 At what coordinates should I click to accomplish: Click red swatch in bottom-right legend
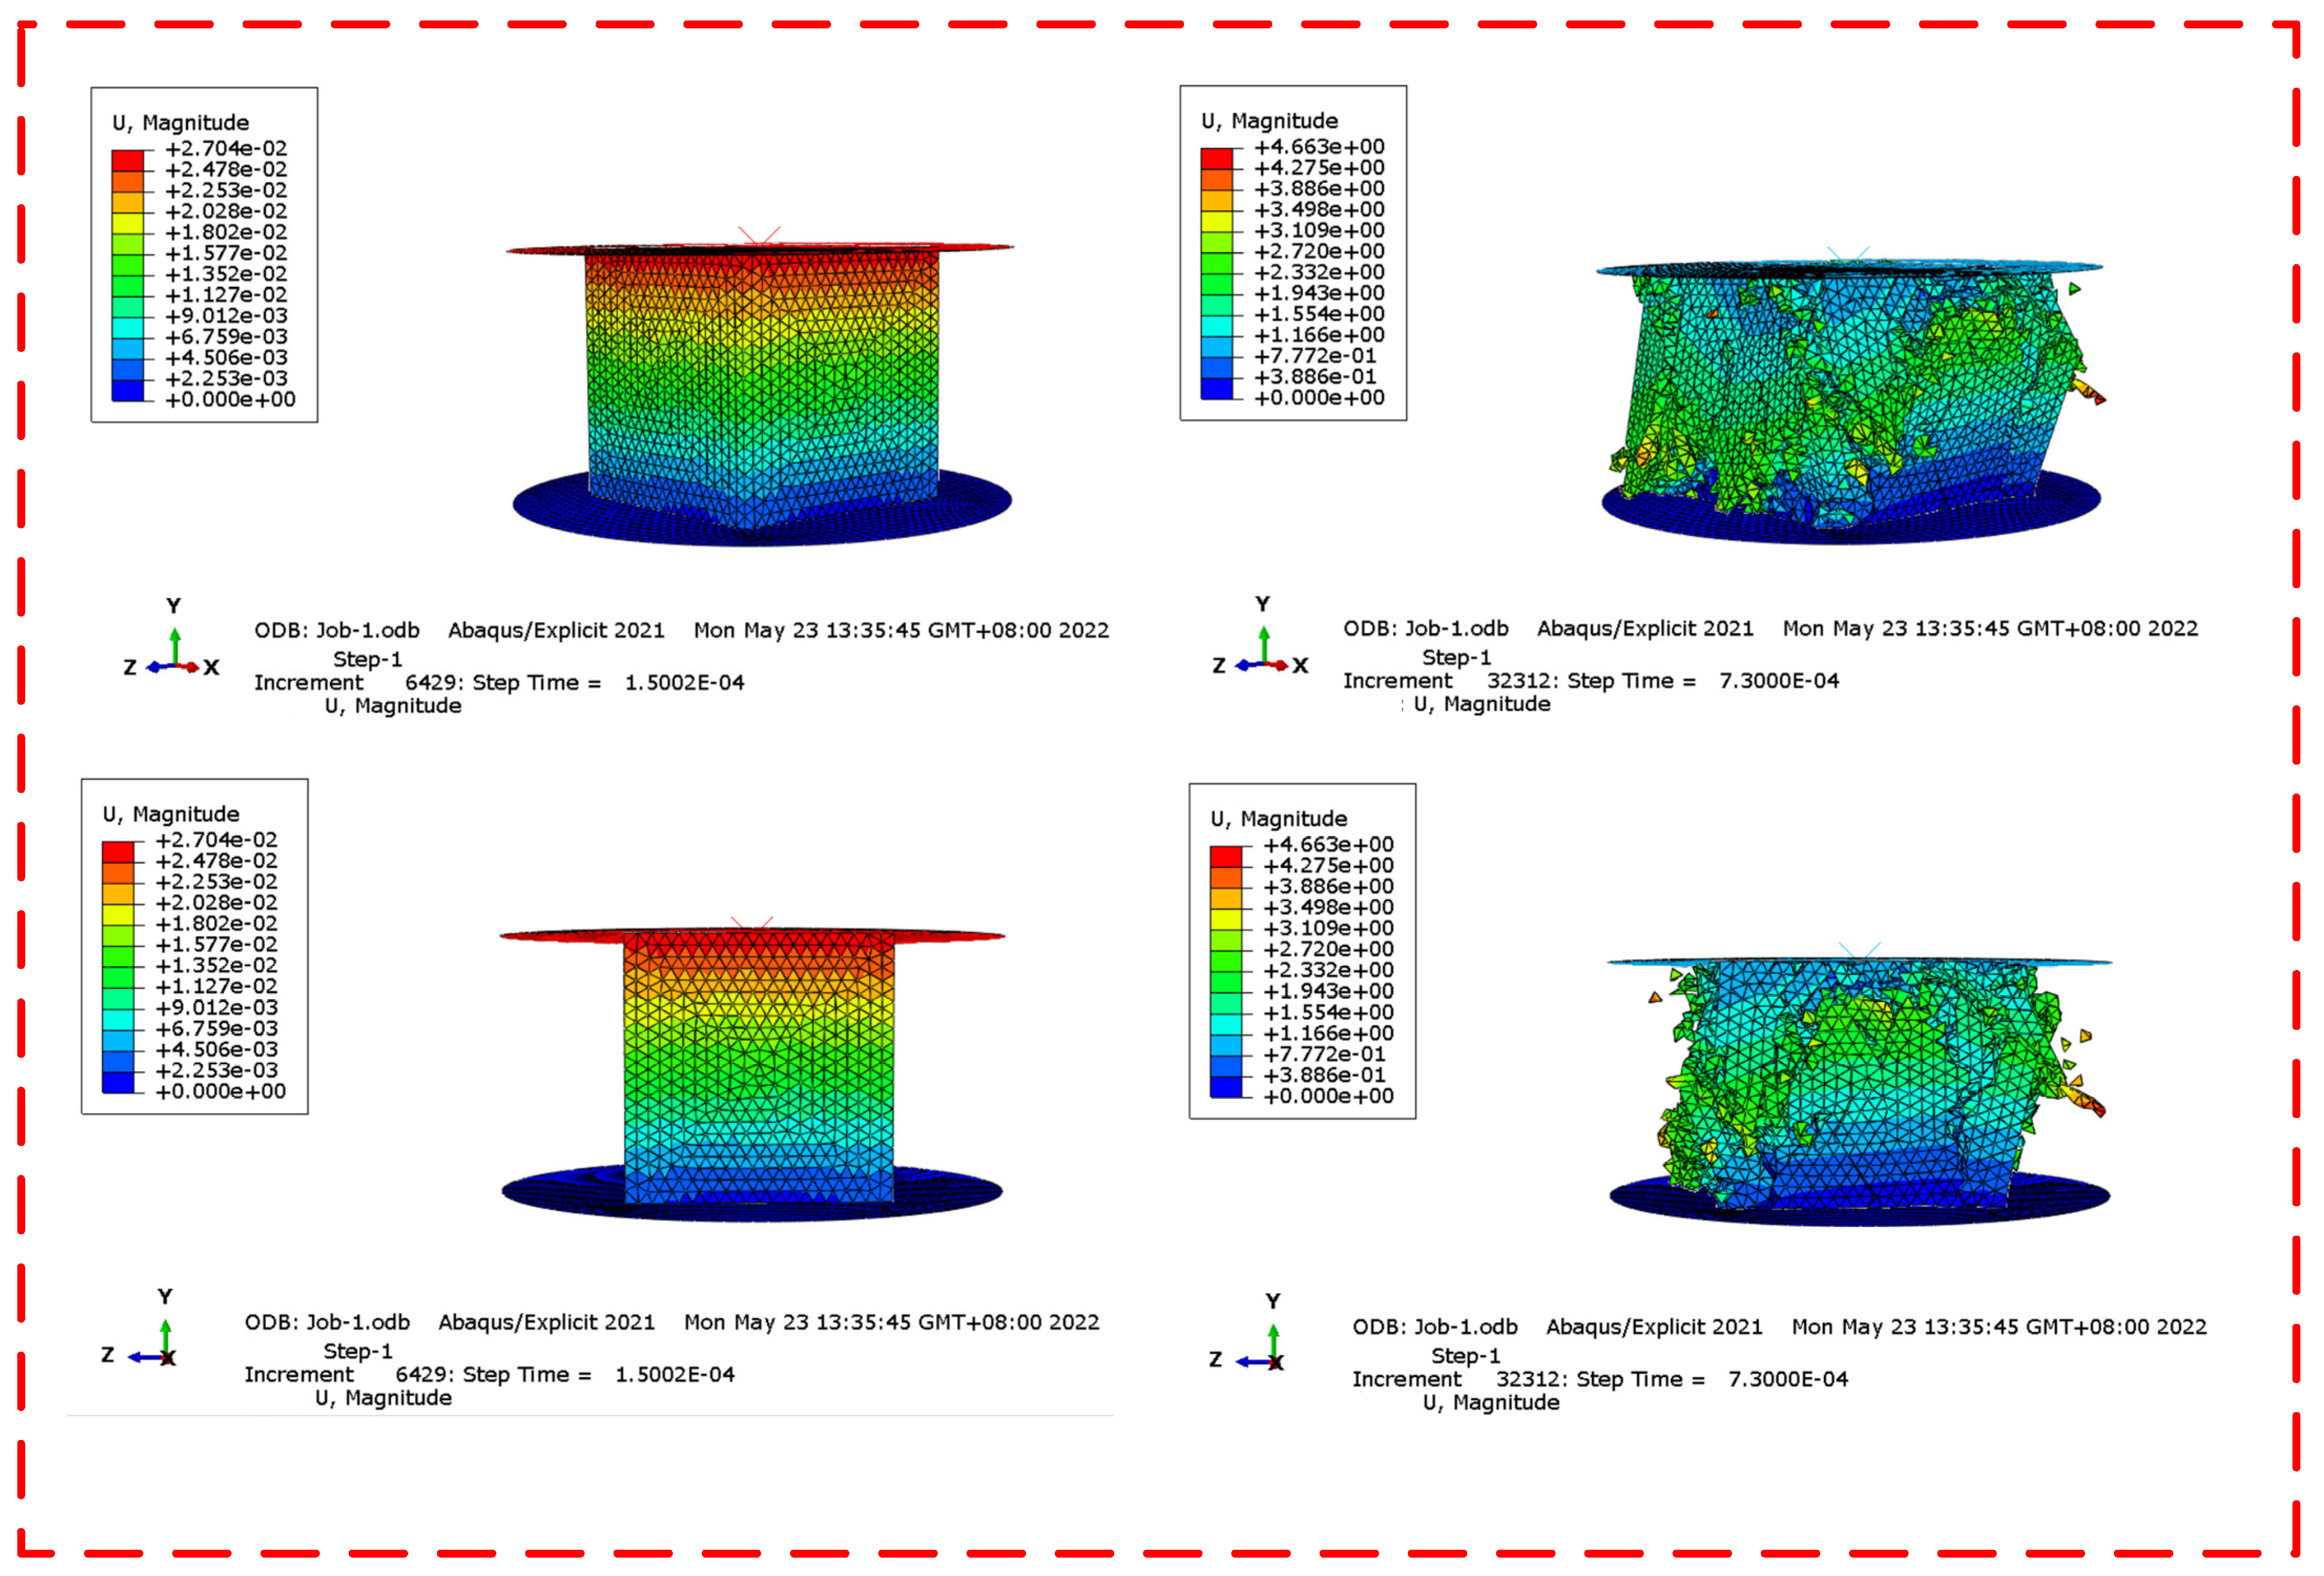click(1226, 857)
